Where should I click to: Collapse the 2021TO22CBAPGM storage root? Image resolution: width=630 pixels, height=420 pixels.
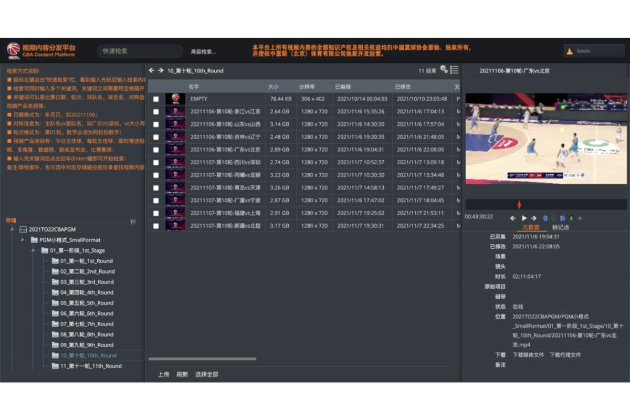(12, 229)
